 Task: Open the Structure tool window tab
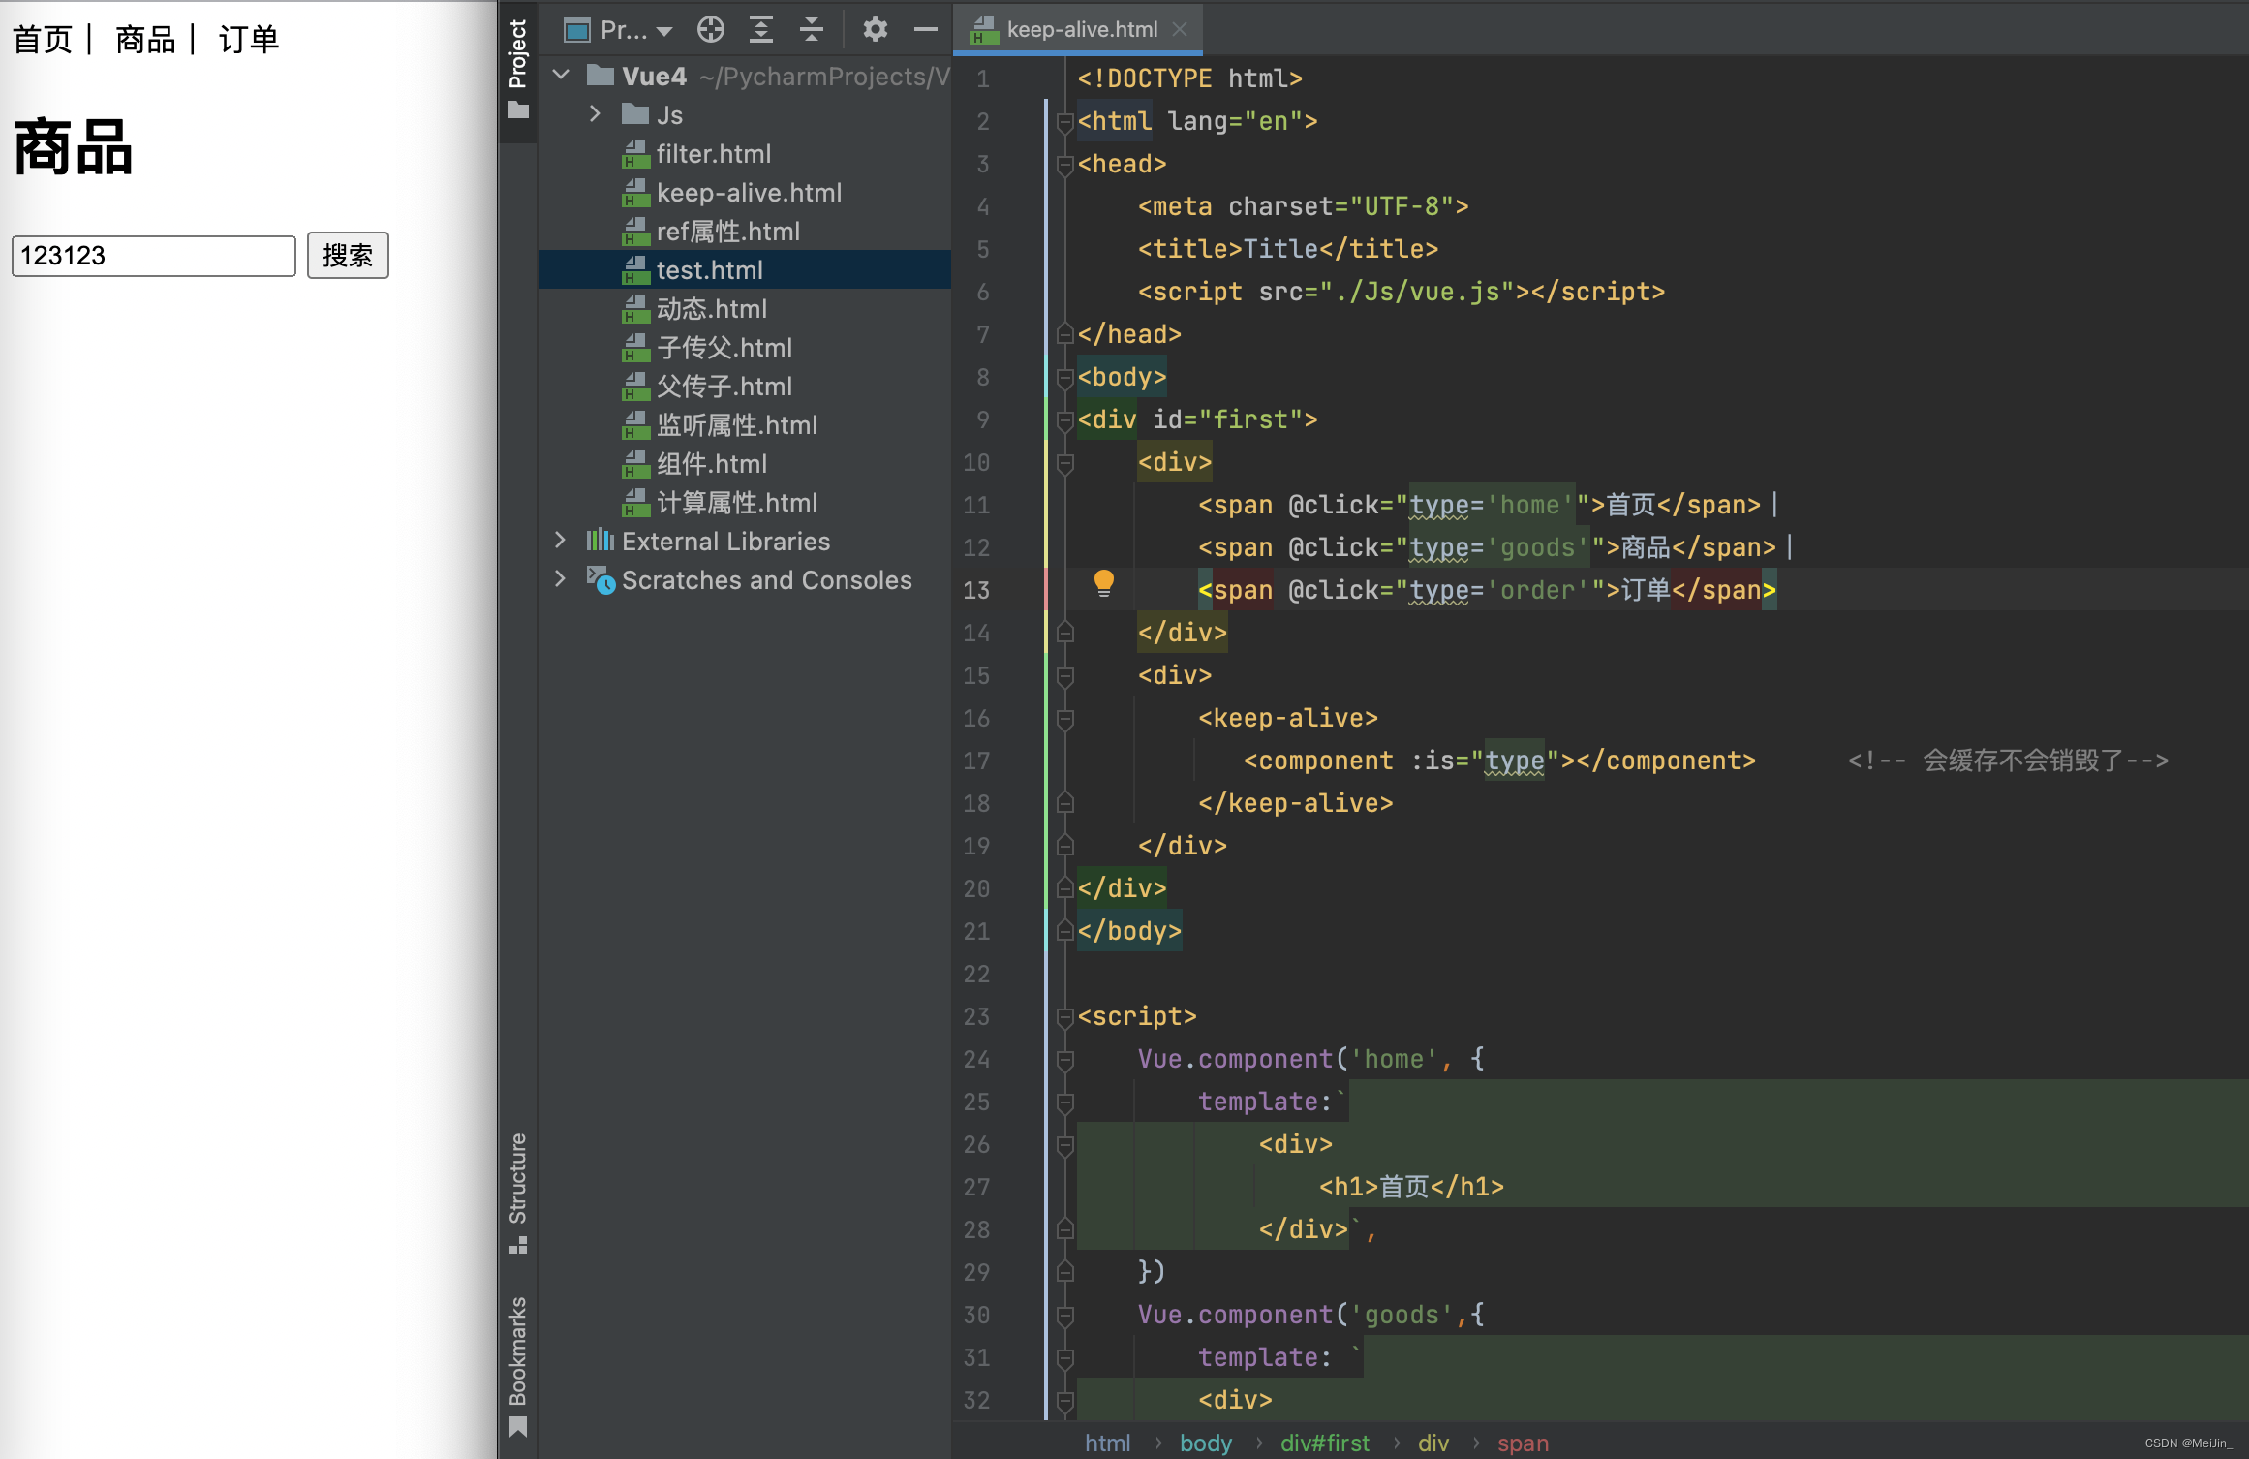(x=518, y=1192)
